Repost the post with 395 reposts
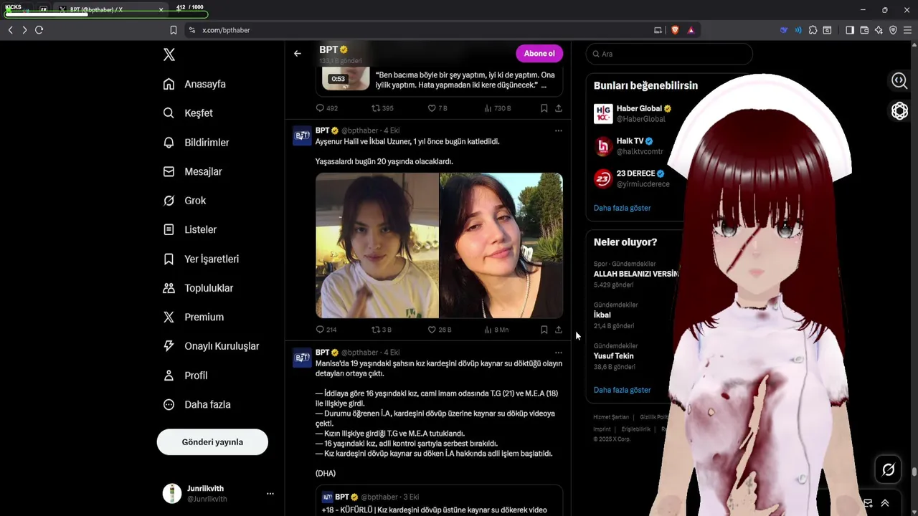 (382, 108)
